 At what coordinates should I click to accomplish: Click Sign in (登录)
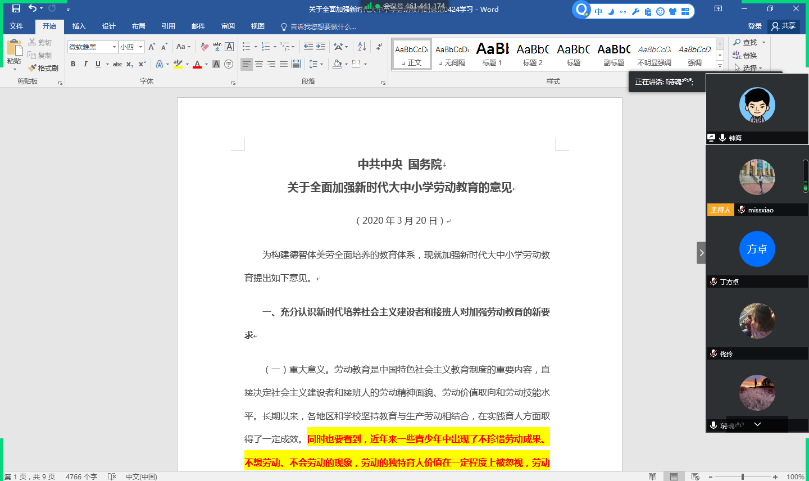pyautogui.click(x=755, y=26)
